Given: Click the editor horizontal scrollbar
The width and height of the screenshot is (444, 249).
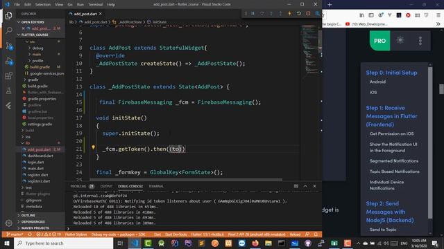Looking at the screenshot, I should 186,180.
